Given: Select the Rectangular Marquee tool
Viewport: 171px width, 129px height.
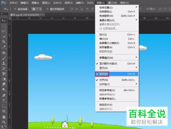Looking at the screenshot, I should click(4, 26).
